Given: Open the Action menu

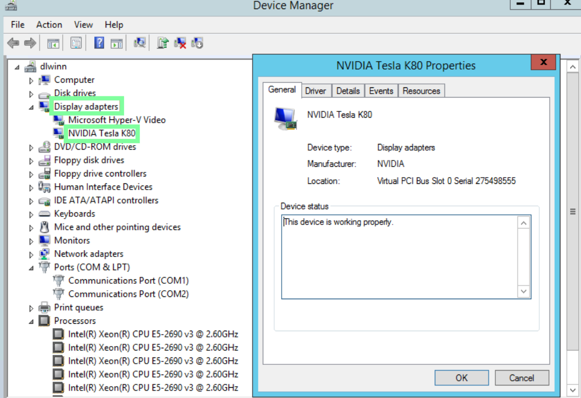Looking at the screenshot, I should tap(49, 25).
